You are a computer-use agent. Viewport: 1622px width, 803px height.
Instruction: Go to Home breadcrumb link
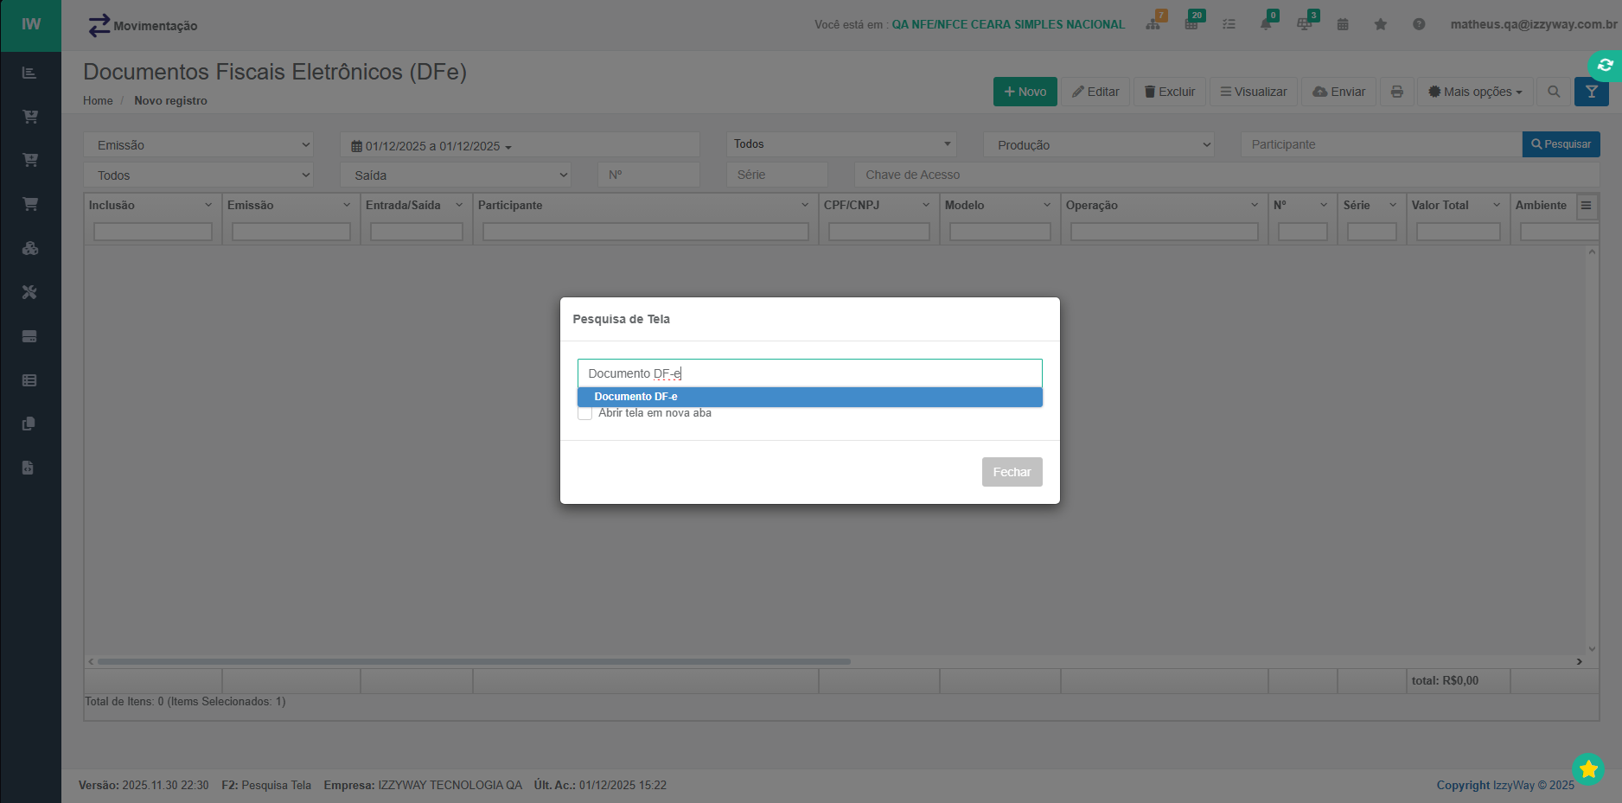click(x=98, y=101)
